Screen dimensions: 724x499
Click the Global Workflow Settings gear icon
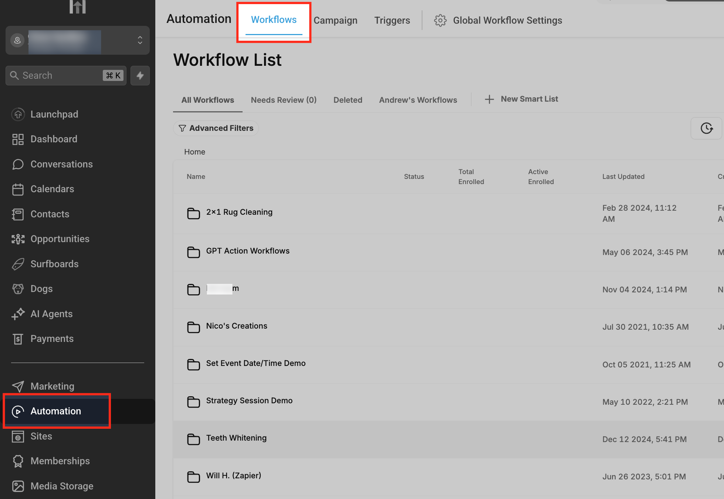tap(440, 20)
